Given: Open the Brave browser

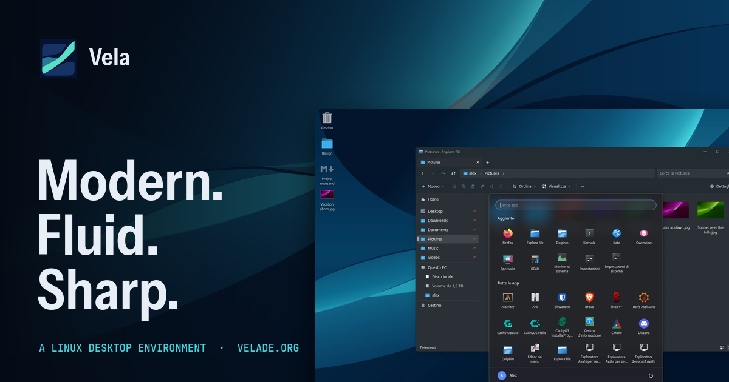Looking at the screenshot, I should [589, 300].
